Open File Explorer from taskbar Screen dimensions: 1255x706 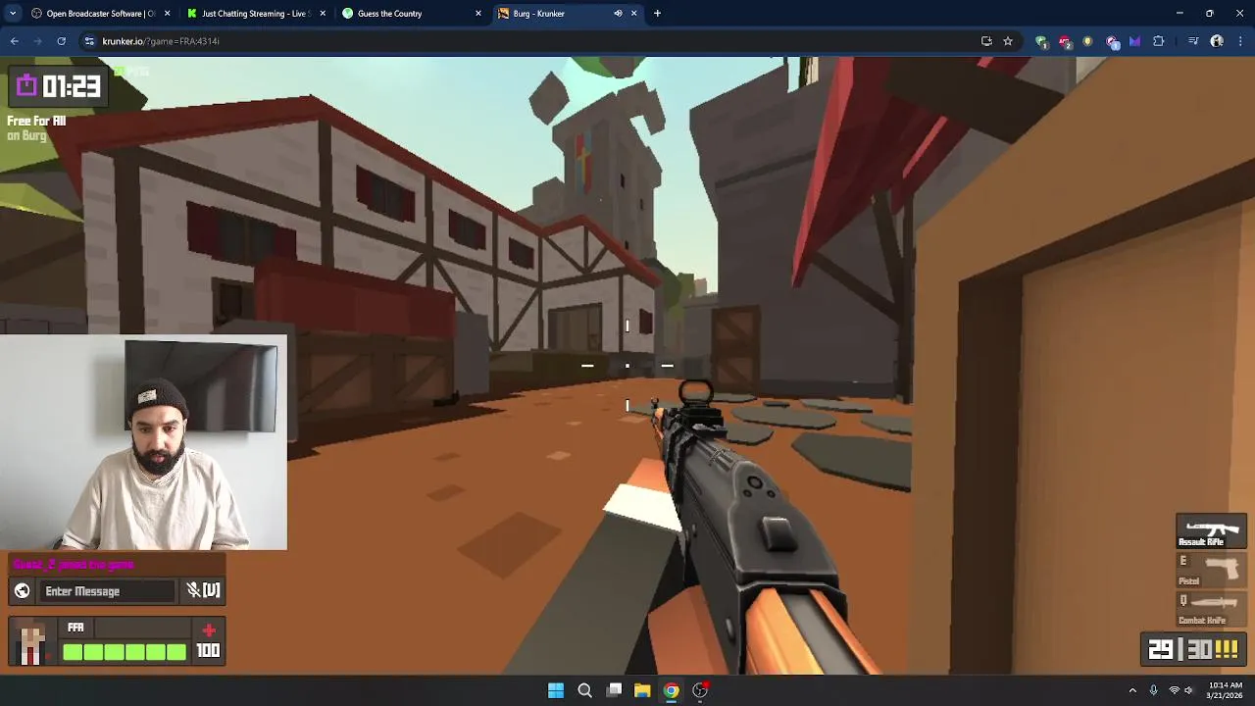[642, 690]
